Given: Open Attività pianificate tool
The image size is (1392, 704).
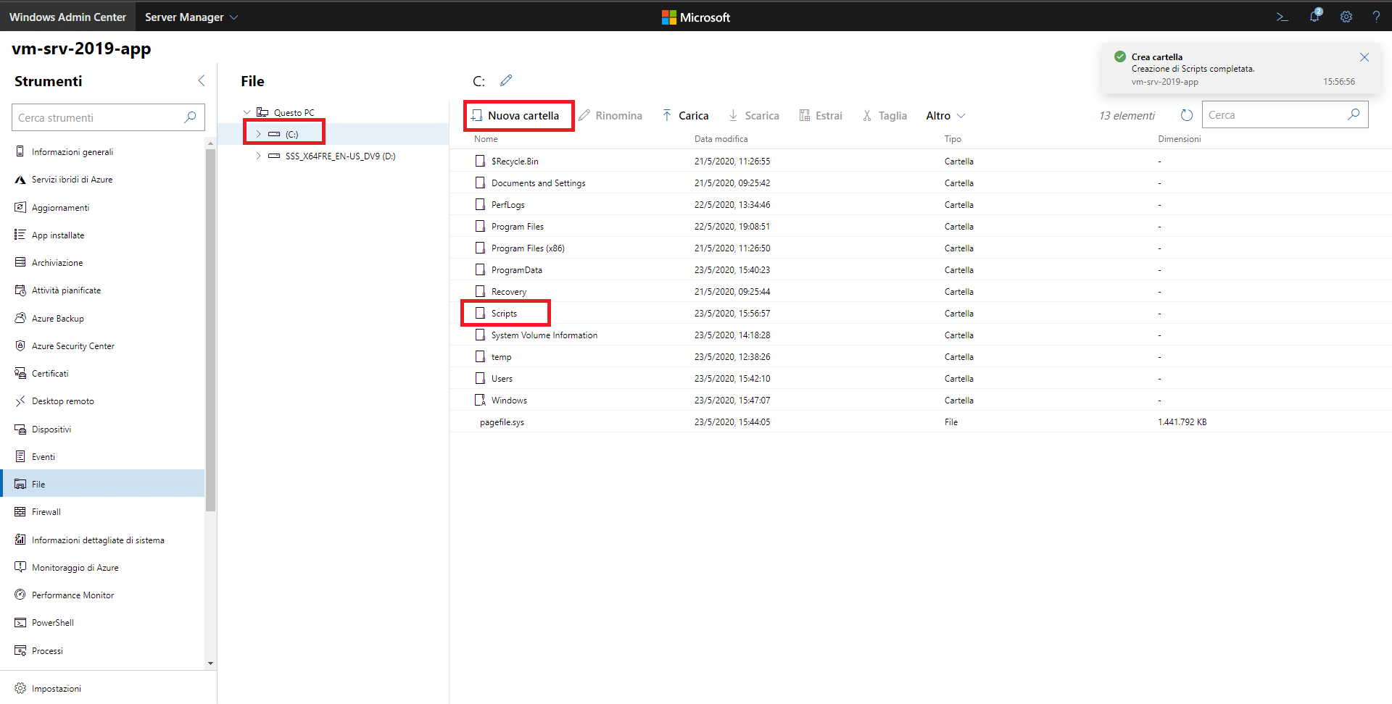Looking at the screenshot, I should click(102, 290).
